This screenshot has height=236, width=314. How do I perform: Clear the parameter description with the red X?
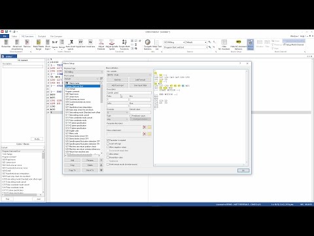(x=145, y=127)
